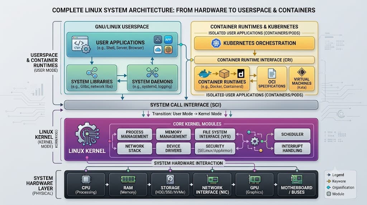This screenshot has height=205, width=367.
Task: Select the Device Drivers module
Action: pos(173,148)
